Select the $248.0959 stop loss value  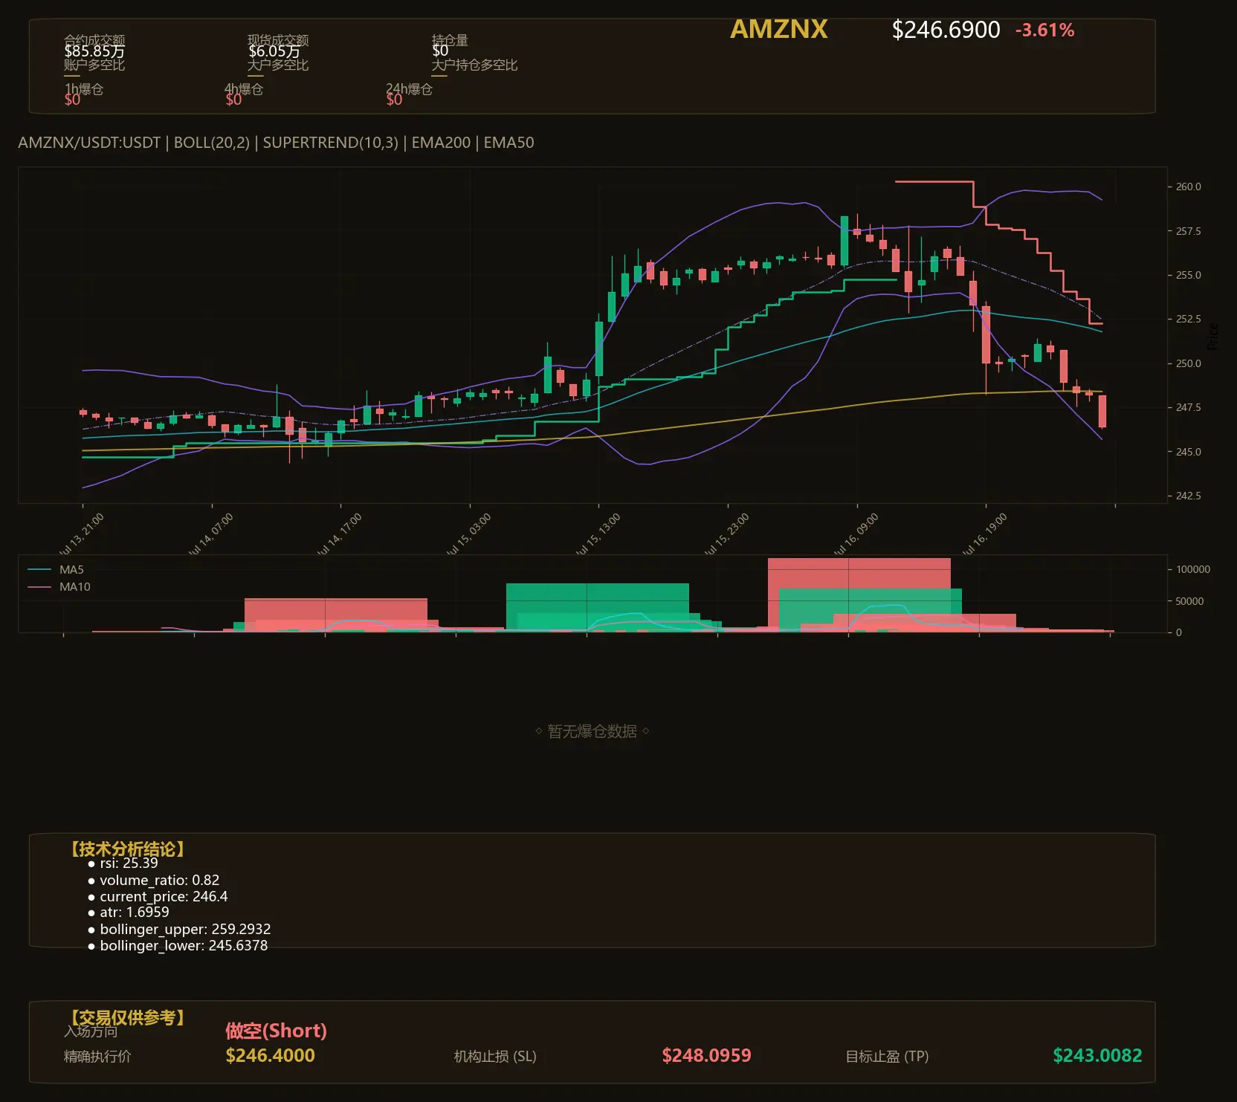(x=706, y=1055)
